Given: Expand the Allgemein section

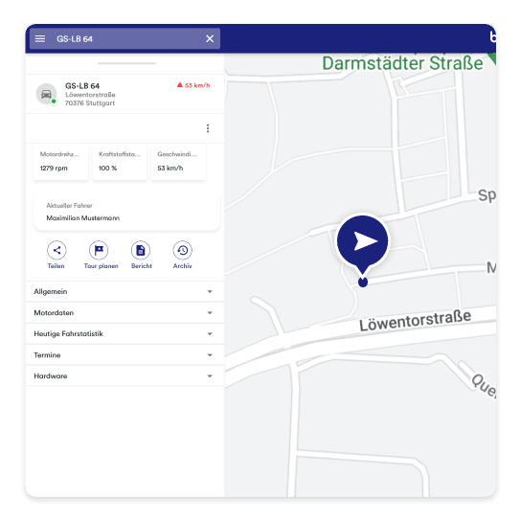Looking at the screenshot, I should point(125,291).
